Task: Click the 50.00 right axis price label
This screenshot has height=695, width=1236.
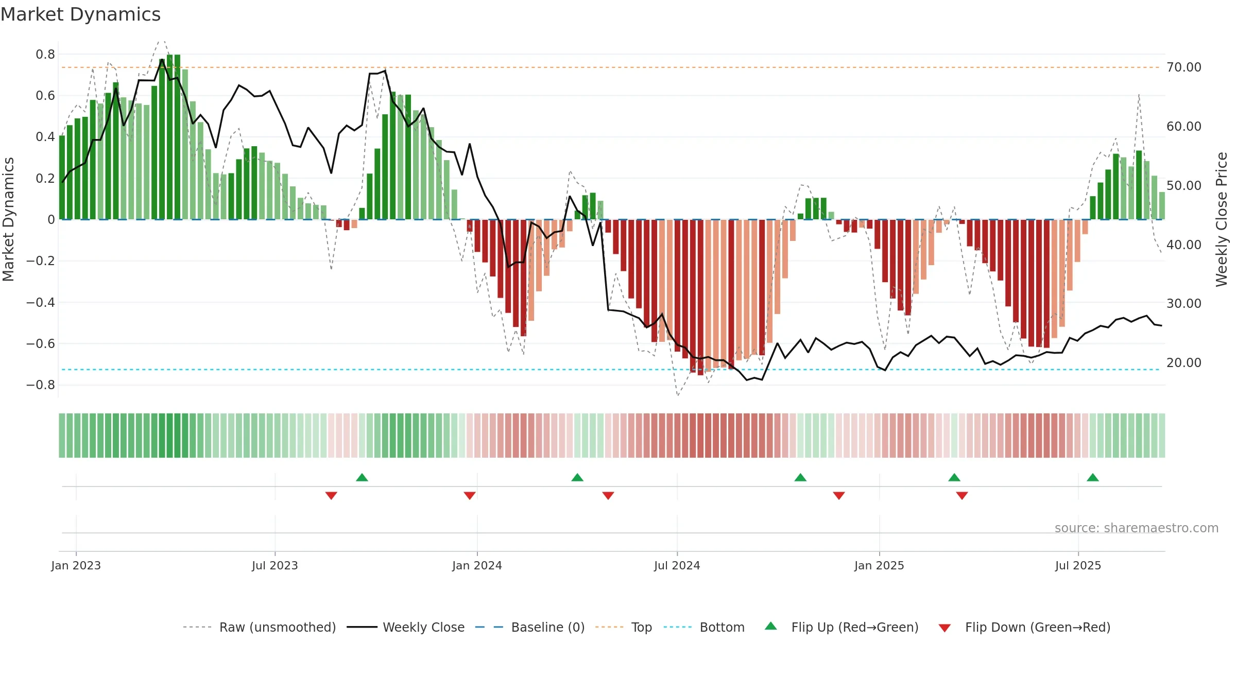Action: click(x=1184, y=185)
